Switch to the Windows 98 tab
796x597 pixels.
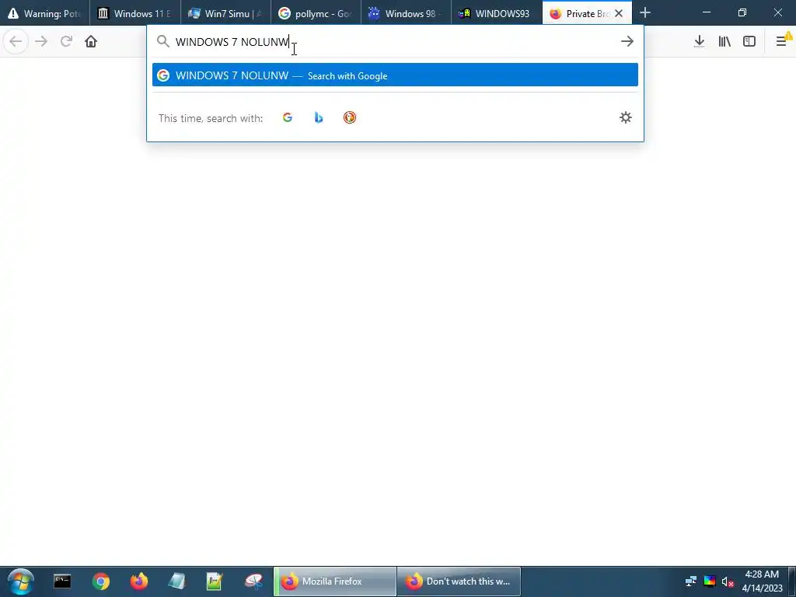tap(406, 13)
